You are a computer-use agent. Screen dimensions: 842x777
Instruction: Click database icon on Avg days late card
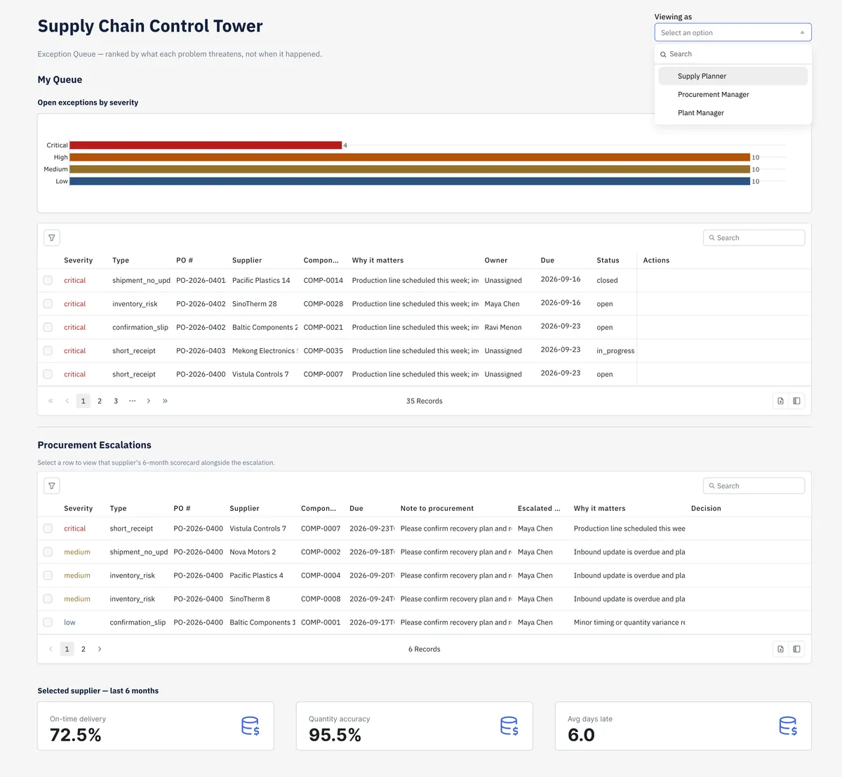[x=788, y=726]
